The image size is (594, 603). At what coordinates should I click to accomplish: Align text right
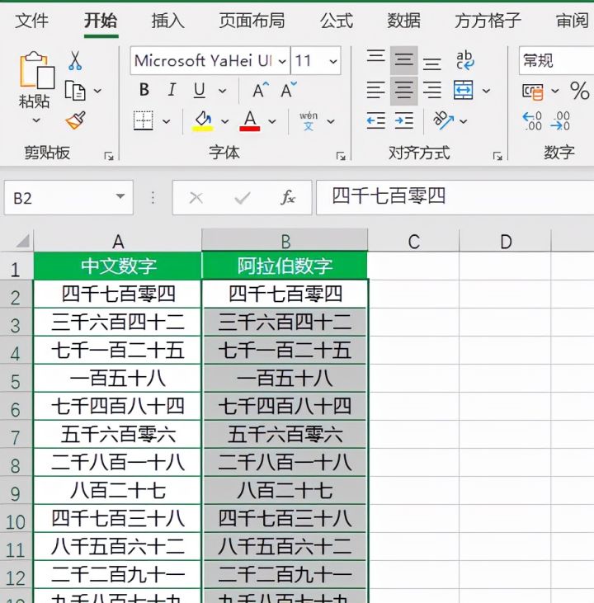(x=432, y=91)
